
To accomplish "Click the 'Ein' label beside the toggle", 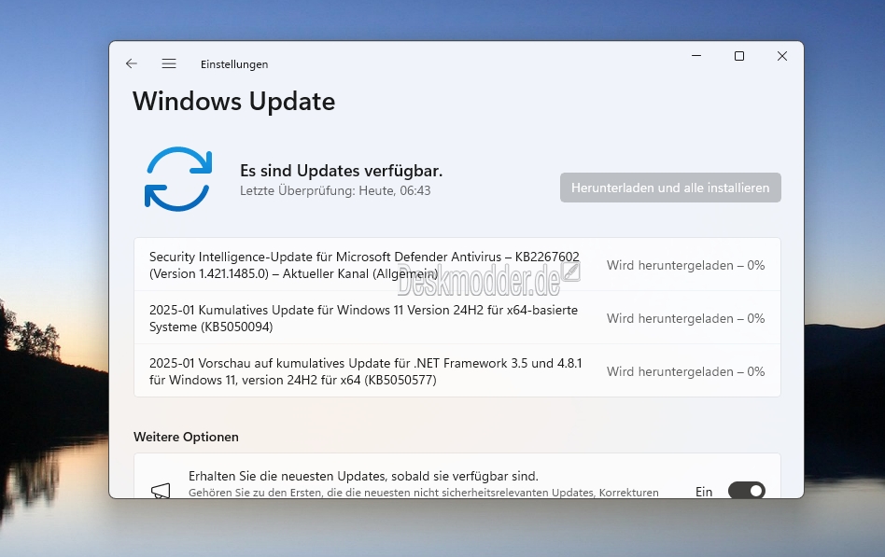I will tap(704, 492).
